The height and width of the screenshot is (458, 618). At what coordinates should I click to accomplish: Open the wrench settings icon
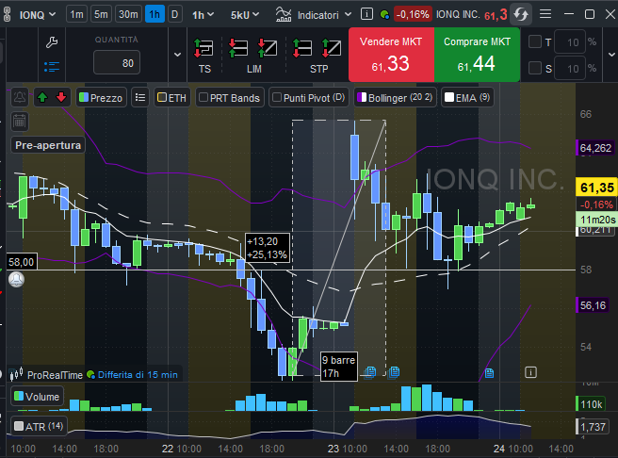coord(52,41)
